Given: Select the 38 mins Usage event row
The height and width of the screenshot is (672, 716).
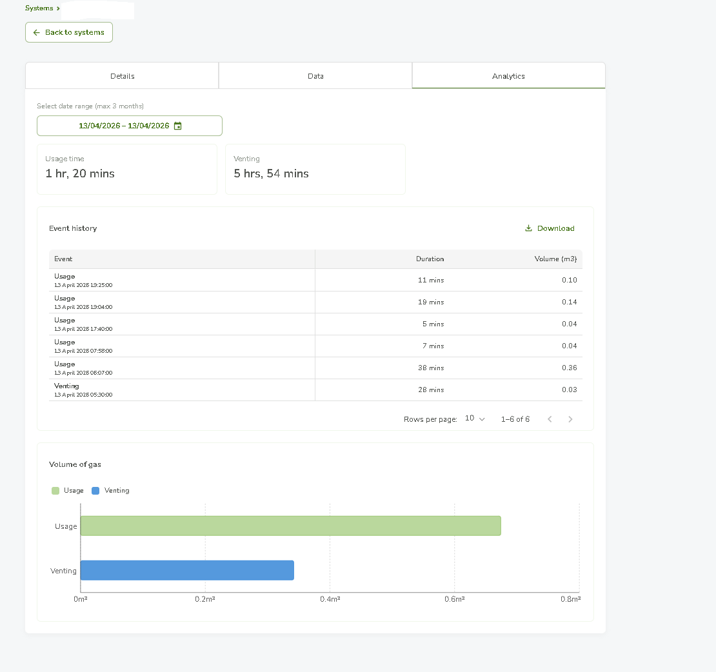Looking at the screenshot, I should point(315,368).
